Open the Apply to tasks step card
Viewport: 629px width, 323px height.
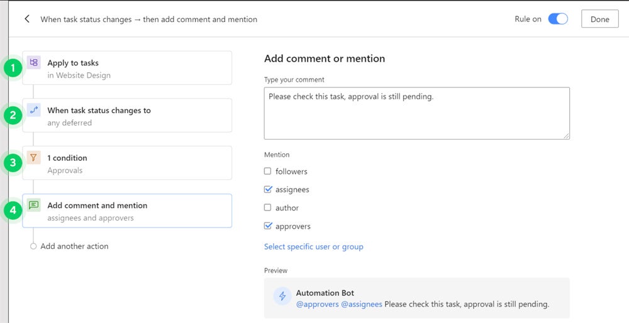click(127, 68)
